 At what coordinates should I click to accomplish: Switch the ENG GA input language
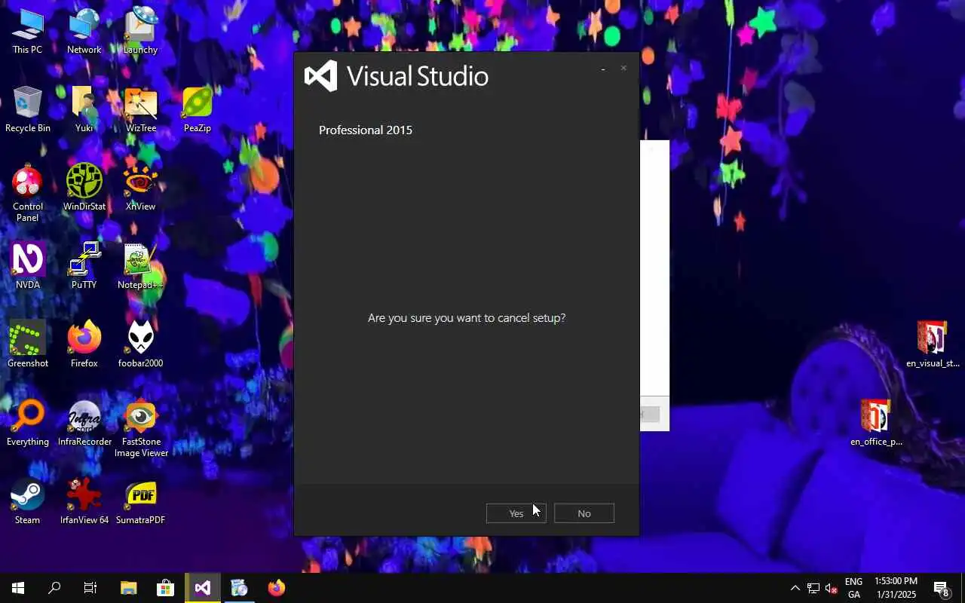tap(853, 588)
